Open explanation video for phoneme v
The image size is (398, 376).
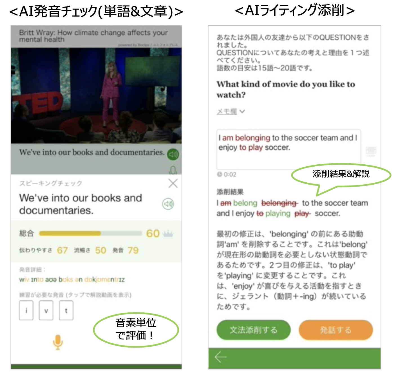[46, 310]
